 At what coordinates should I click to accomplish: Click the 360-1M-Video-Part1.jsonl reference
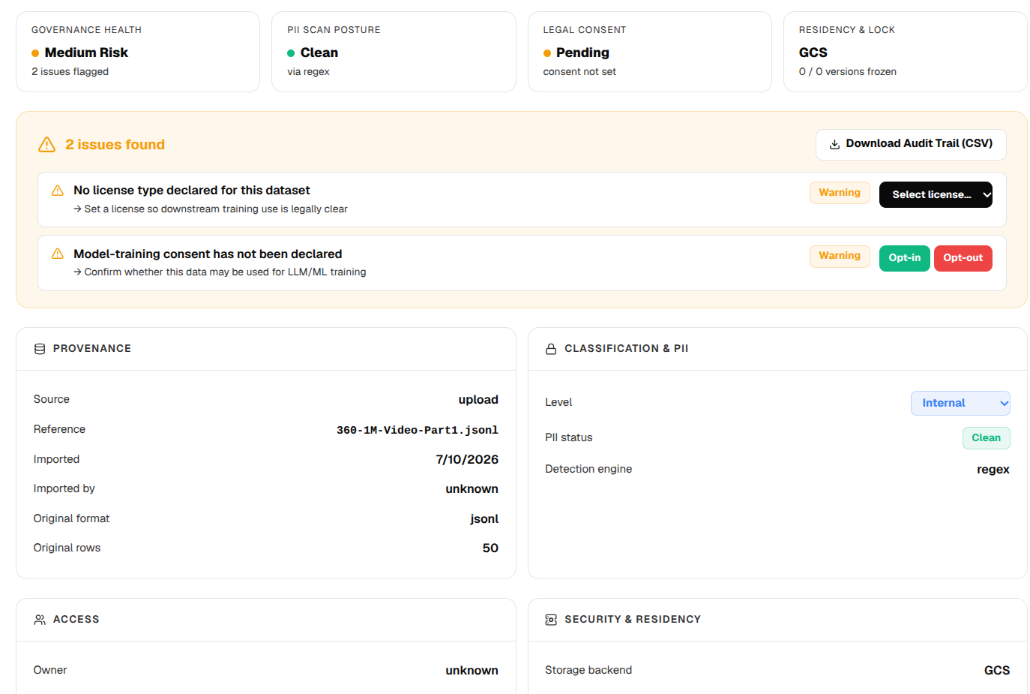[x=417, y=430]
